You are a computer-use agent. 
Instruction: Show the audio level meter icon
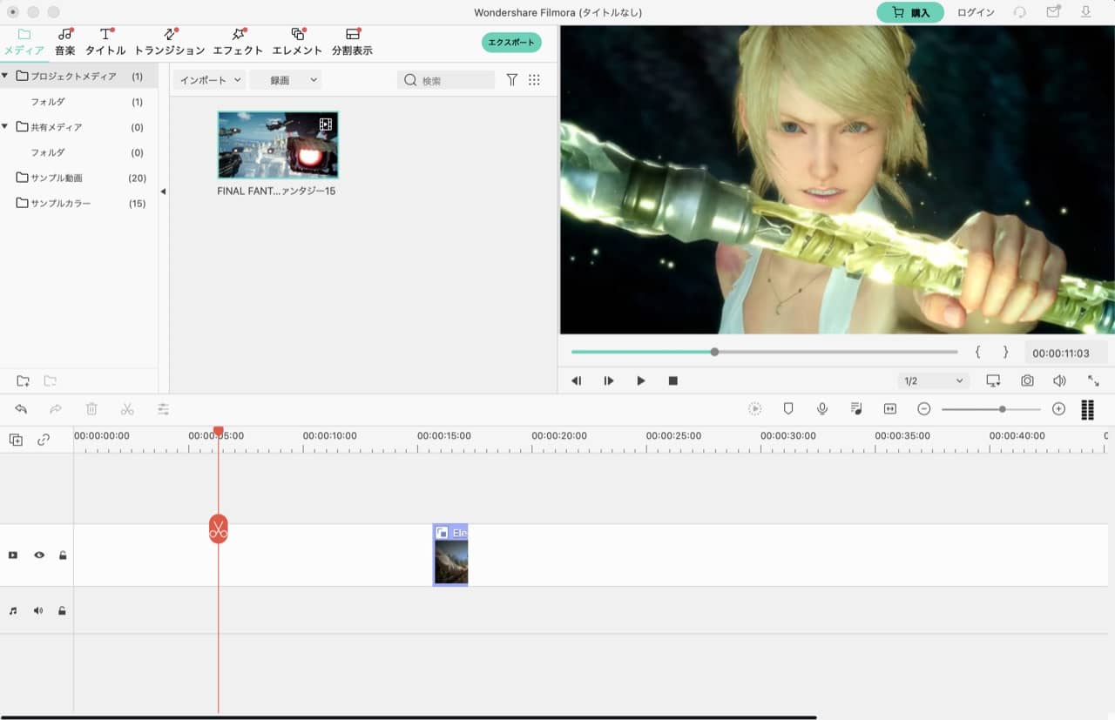tap(1087, 409)
